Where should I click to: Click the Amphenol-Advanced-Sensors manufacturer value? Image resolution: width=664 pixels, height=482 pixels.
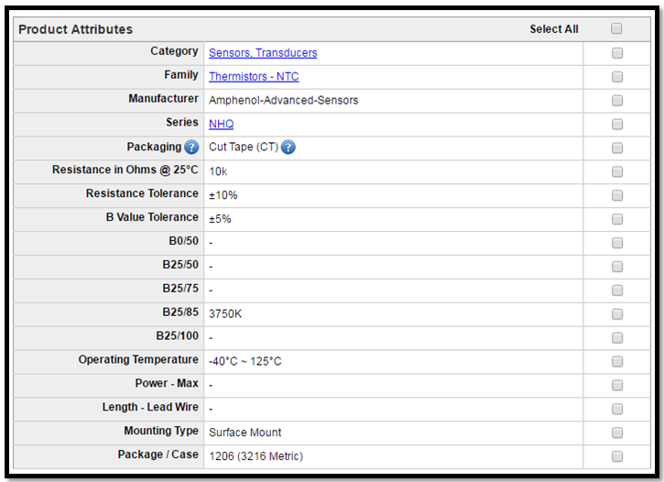click(283, 101)
